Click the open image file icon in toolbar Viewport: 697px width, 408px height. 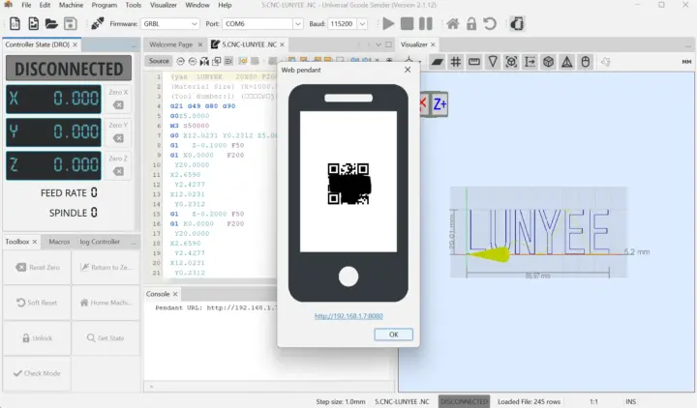pyautogui.click(x=33, y=23)
